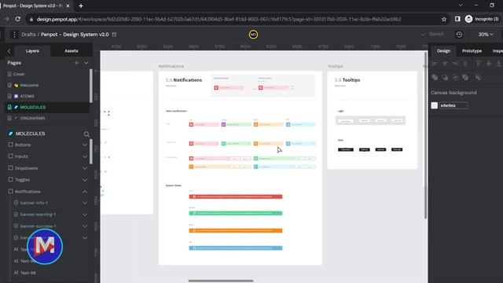Viewport: 503px width, 283px height.
Task: Click red banner toast on canvas
Action: (236, 197)
